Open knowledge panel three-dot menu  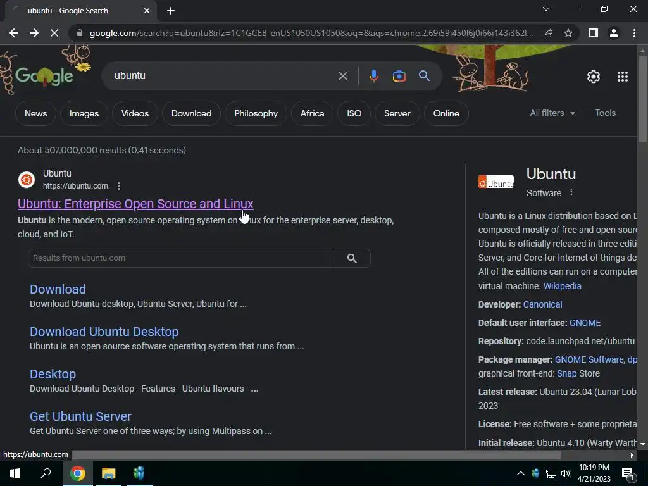click(571, 192)
